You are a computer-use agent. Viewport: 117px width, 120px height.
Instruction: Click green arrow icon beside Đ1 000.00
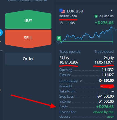click(96, 16)
